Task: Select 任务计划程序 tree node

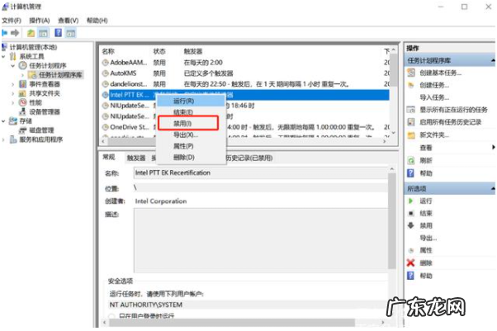Action: pyautogui.click(x=48, y=66)
